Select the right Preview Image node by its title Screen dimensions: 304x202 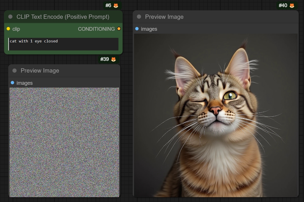[164, 17]
